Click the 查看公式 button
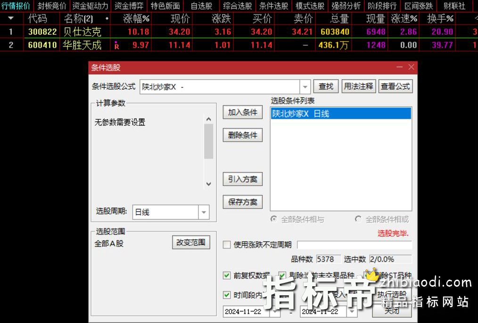The image size is (478, 323). [x=395, y=87]
